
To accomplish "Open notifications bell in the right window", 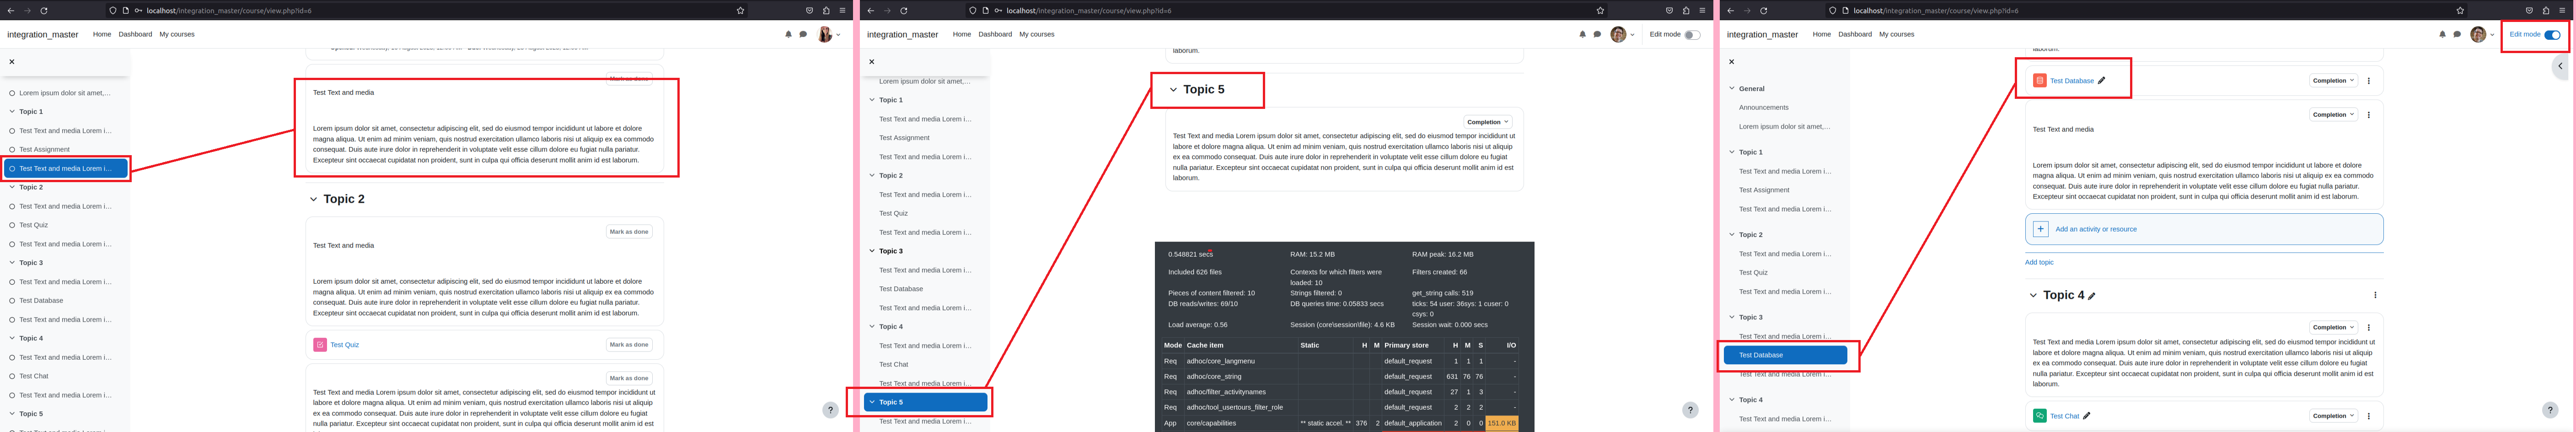I will [2442, 34].
